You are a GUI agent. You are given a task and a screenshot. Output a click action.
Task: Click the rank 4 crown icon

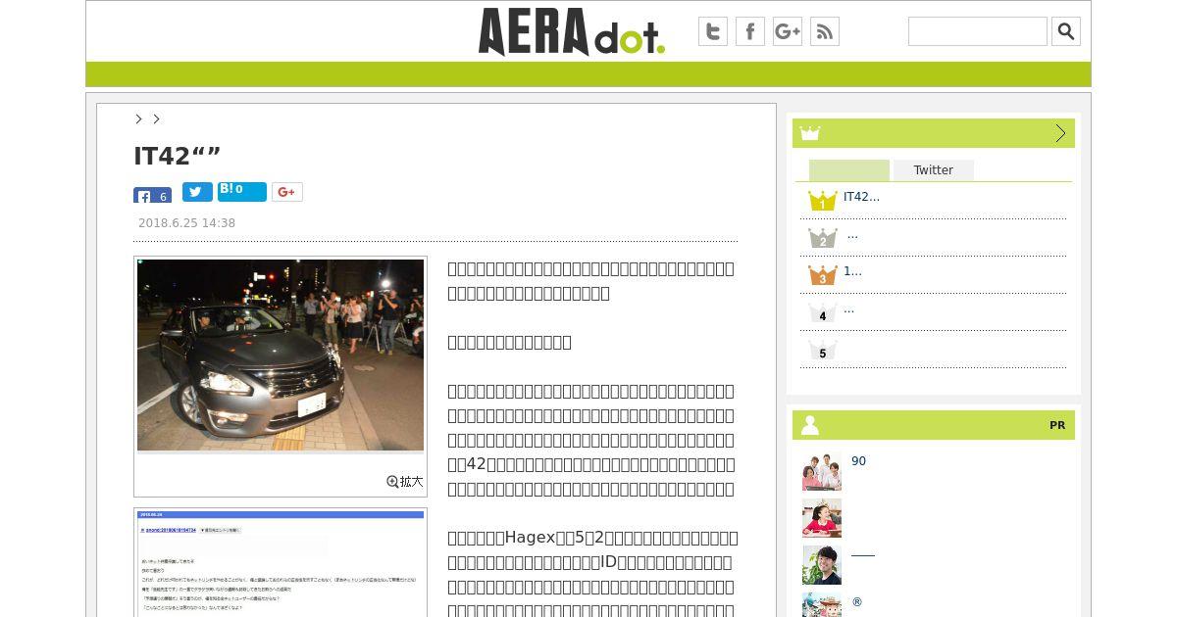click(822, 312)
